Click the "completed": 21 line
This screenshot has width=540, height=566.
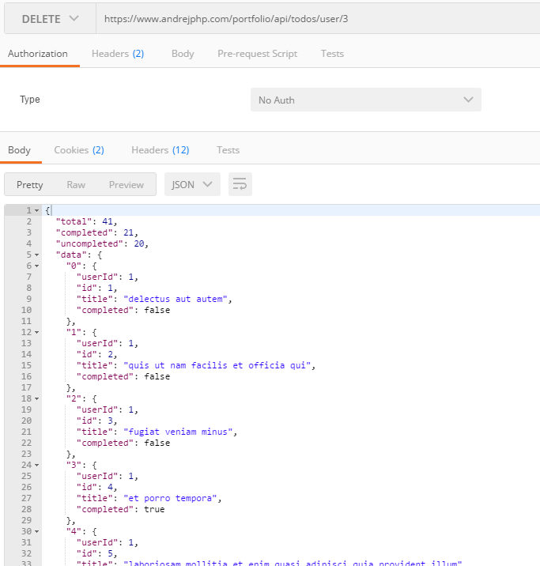(x=96, y=233)
